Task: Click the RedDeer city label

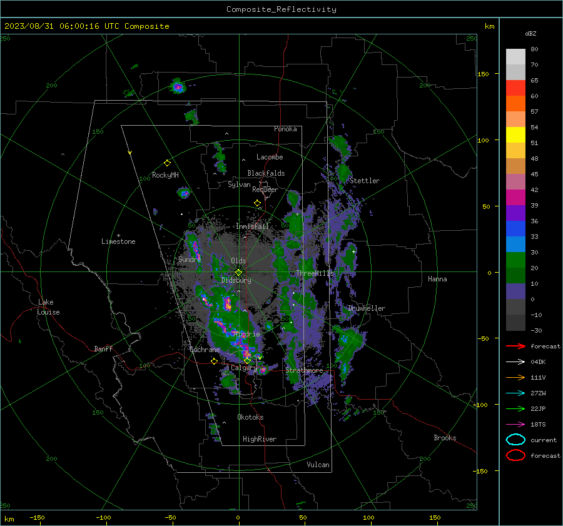Action: [265, 190]
